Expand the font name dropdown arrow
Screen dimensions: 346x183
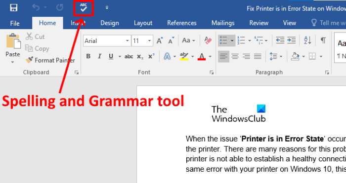coord(128,41)
